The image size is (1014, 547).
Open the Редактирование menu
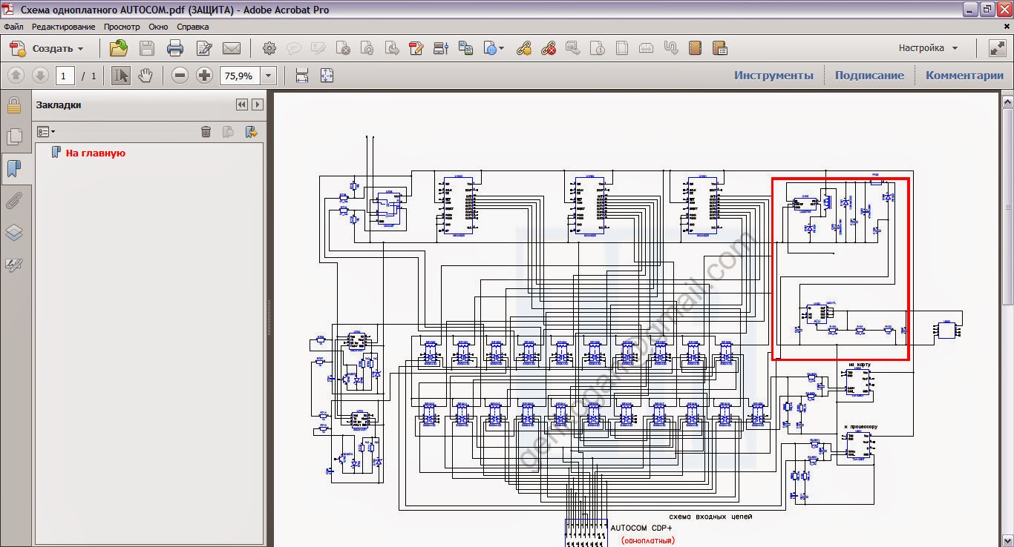click(63, 27)
